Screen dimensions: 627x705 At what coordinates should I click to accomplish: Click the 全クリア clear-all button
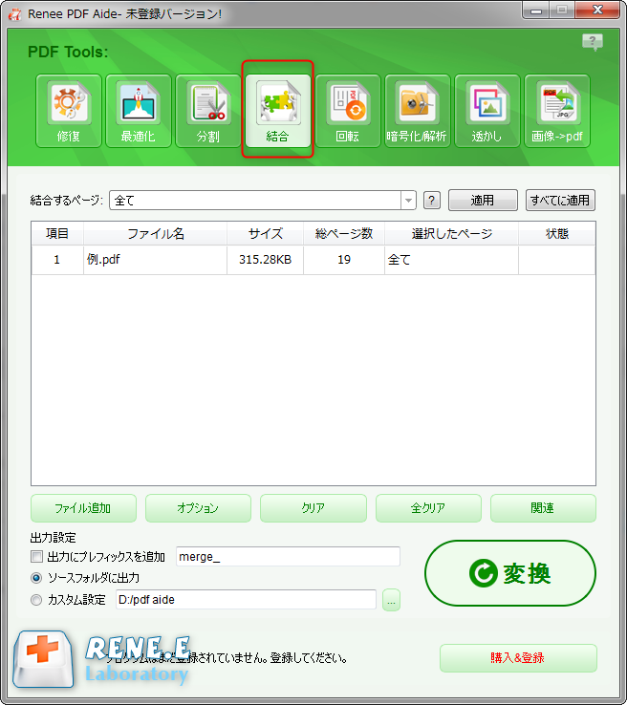(428, 508)
